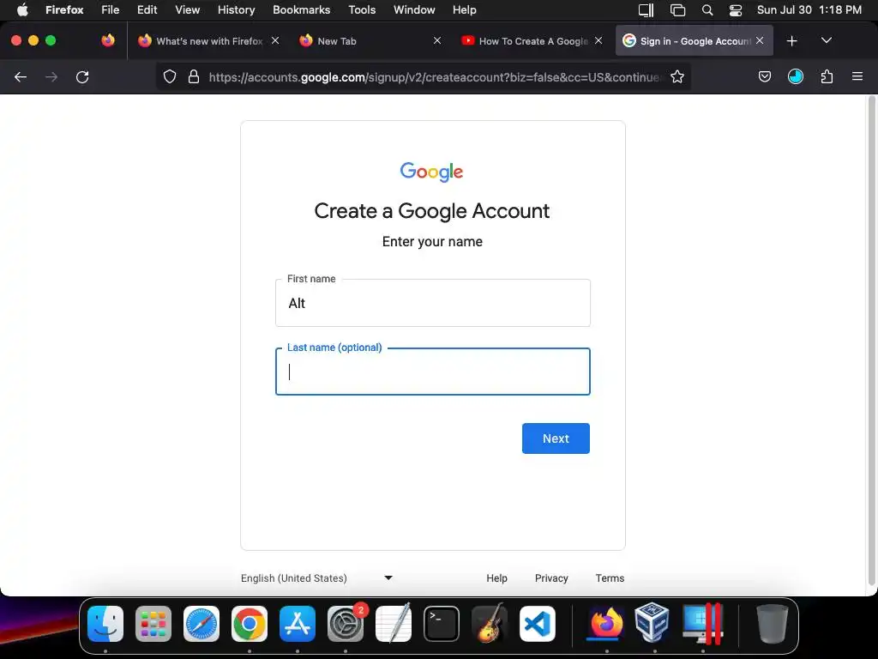This screenshot has width=878, height=659.
Task: Click the sidebar display icon in menu bar
Action: [x=646, y=10]
